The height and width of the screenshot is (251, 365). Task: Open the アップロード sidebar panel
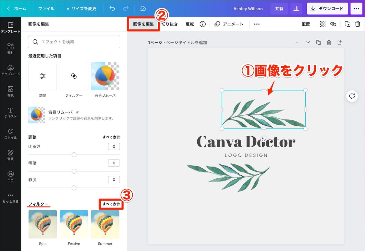(11, 70)
